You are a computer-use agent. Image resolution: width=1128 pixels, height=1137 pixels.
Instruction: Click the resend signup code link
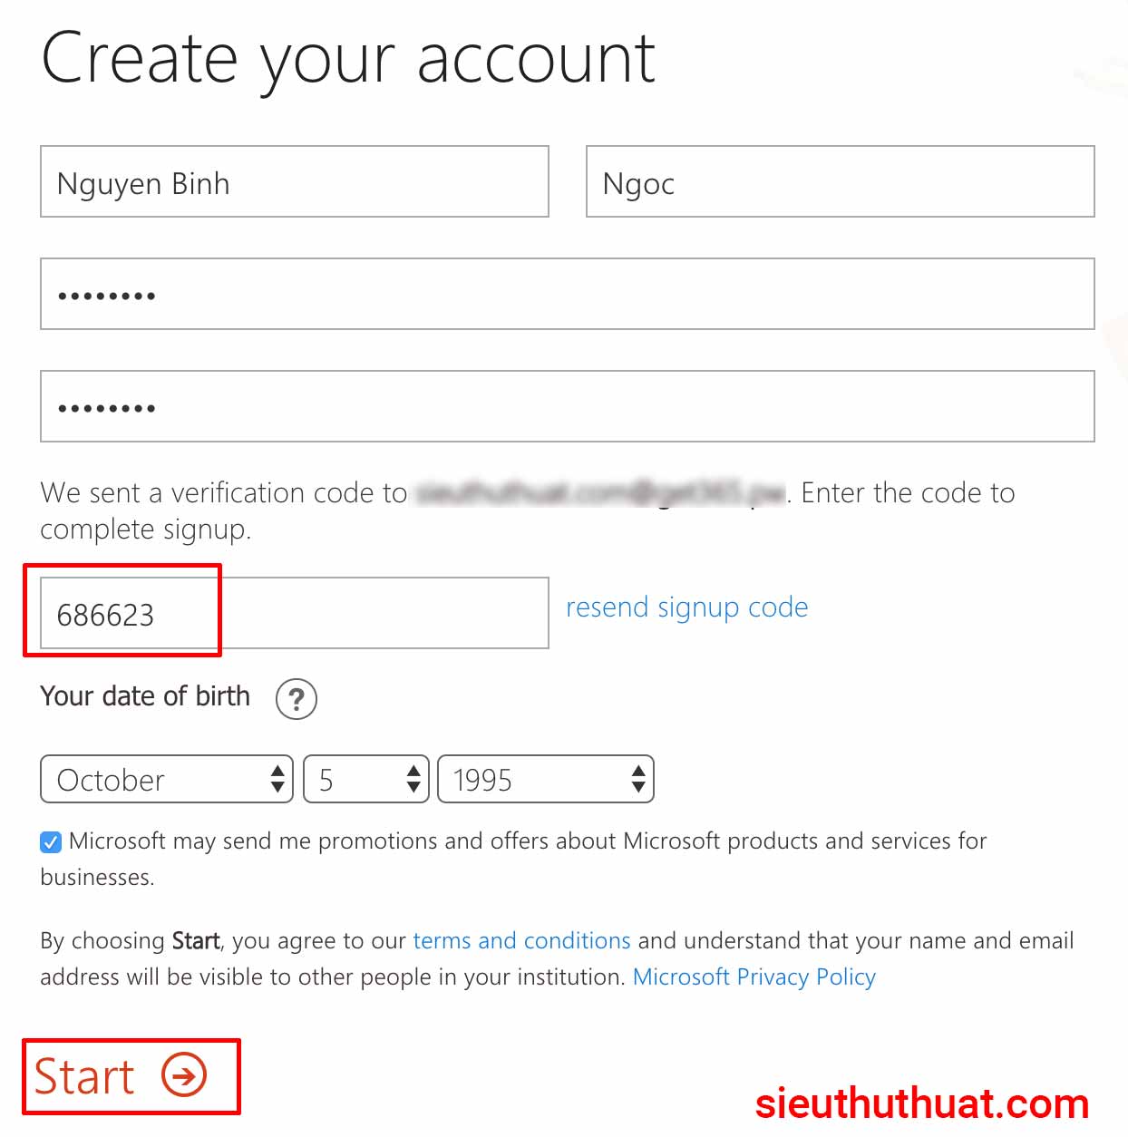click(686, 607)
